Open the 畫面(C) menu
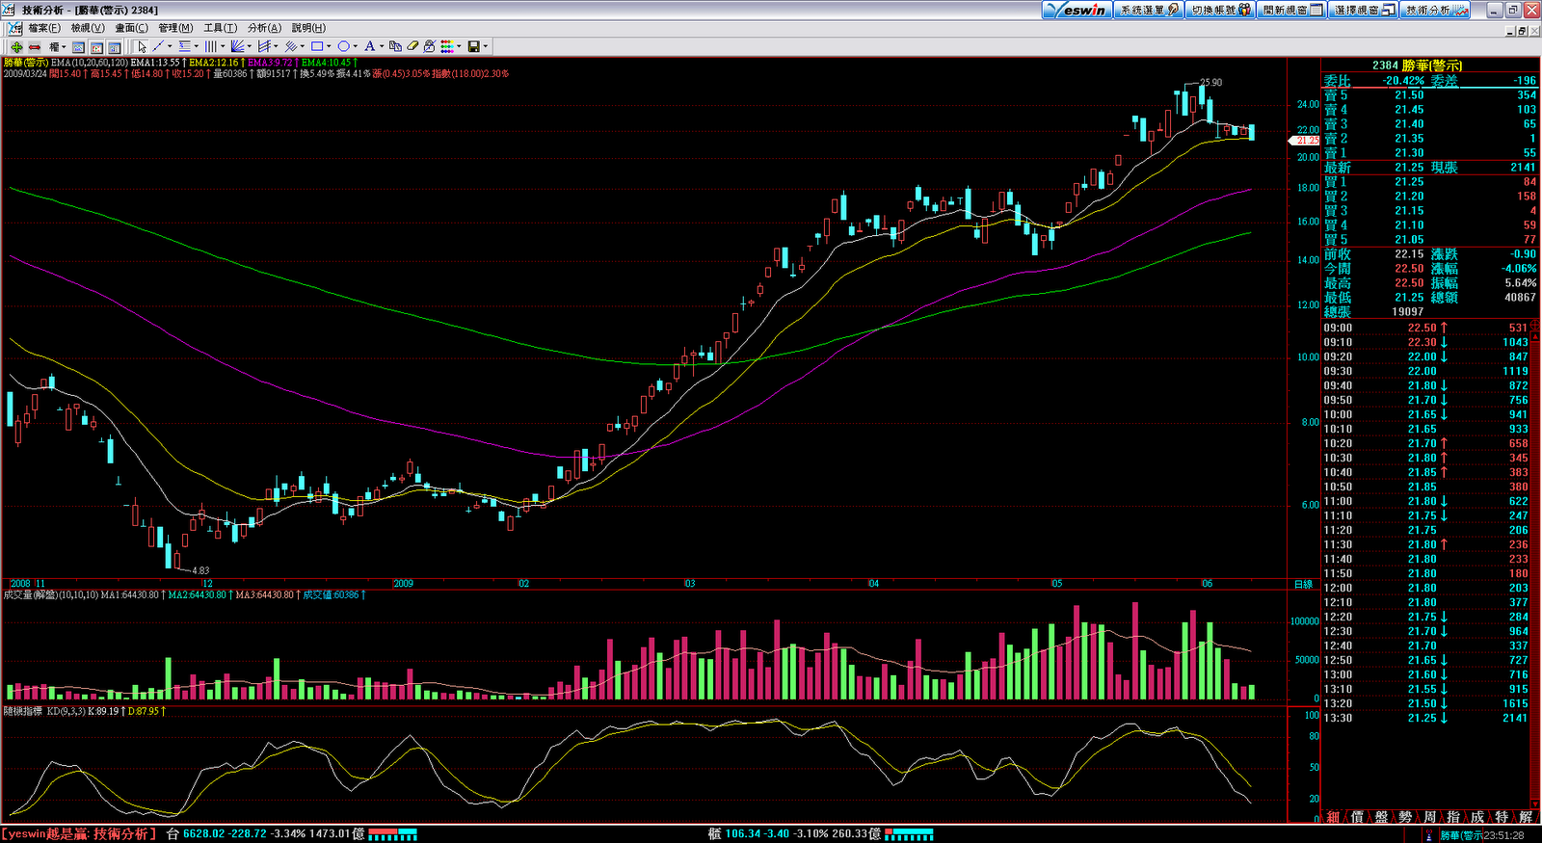The width and height of the screenshot is (1542, 843). [x=132, y=28]
